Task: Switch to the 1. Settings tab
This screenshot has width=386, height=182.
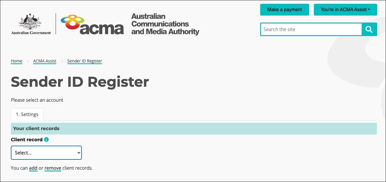Action: pyautogui.click(x=27, y=114)
